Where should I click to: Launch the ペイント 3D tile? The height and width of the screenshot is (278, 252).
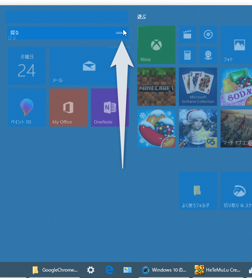(x=27, y=108)
